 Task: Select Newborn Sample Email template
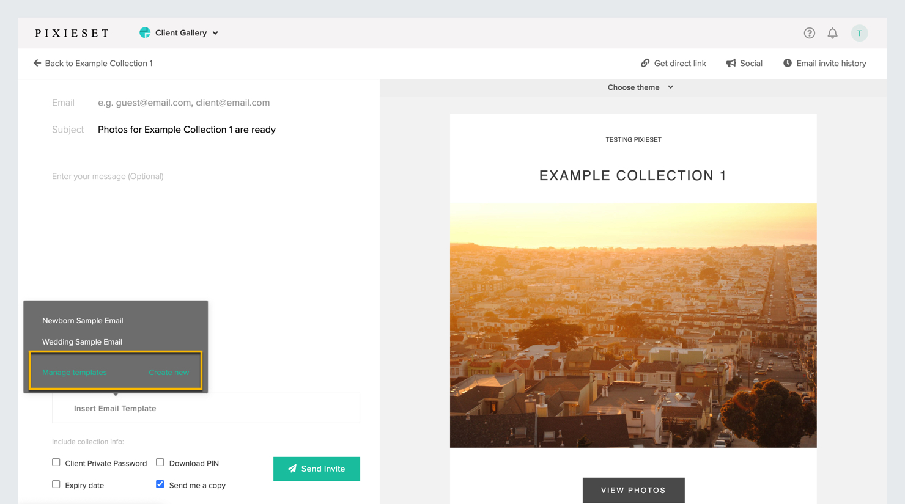coord(83,320)
